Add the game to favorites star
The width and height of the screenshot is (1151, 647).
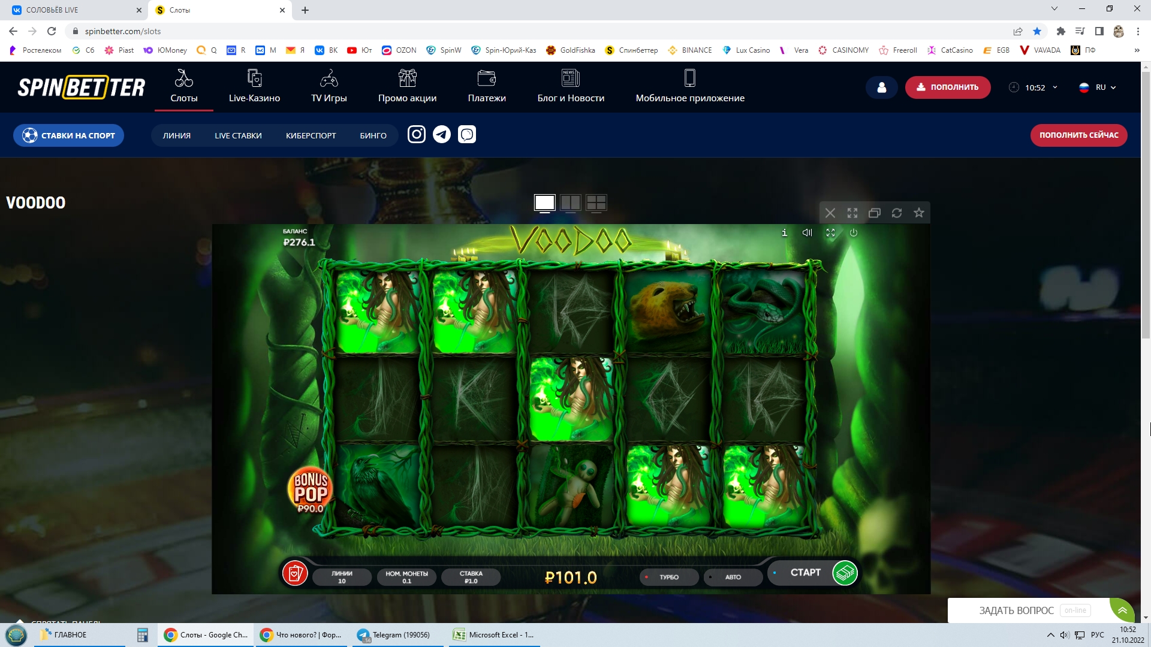918,213
